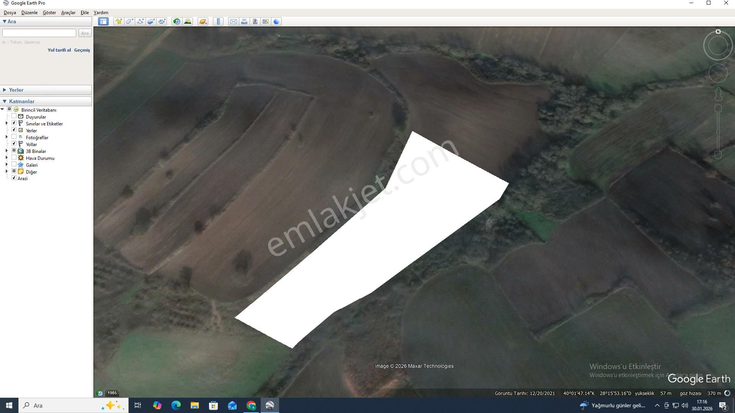Zoom out with the slider's bottom button
Screen dimensions: 735x413
[x=718, y=154]
